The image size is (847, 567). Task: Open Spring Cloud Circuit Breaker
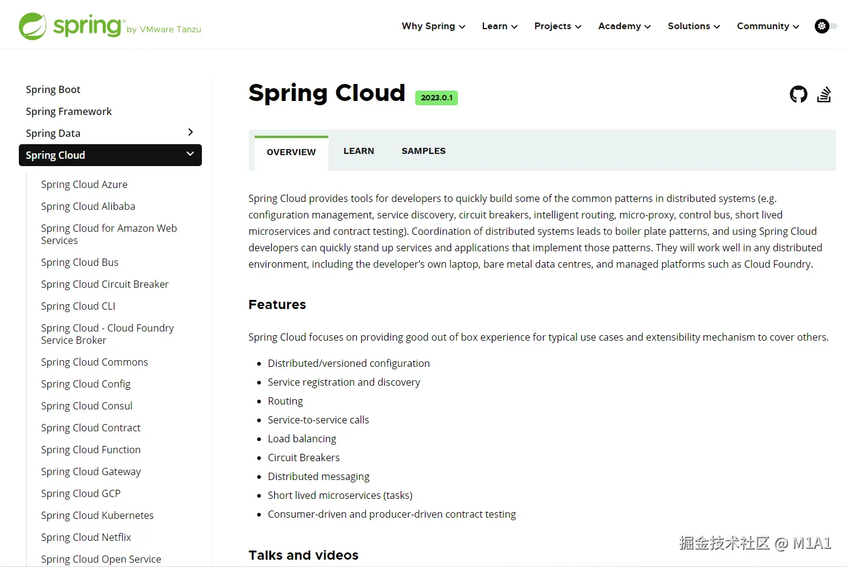click(105, 284)
